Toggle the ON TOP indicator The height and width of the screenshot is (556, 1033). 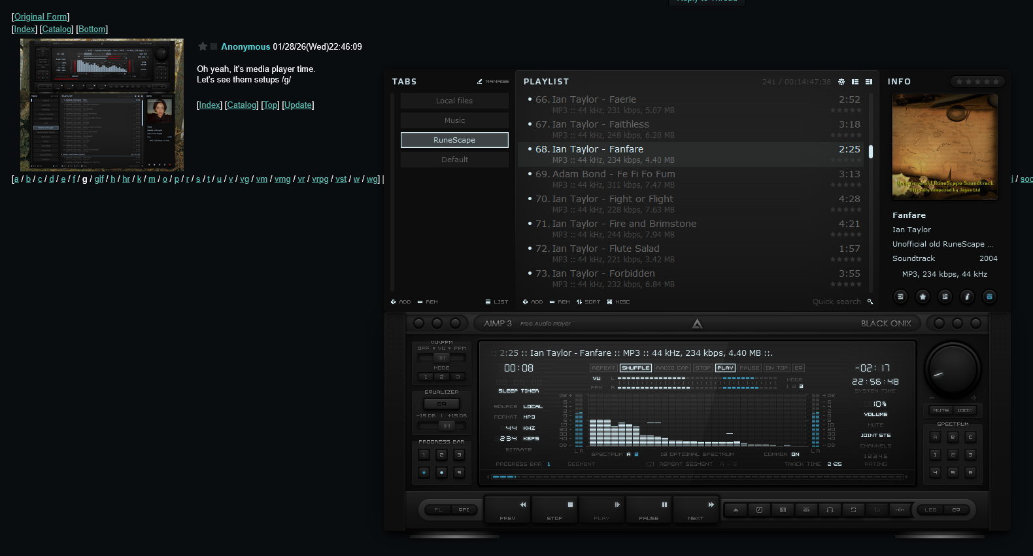tap(777, 368)
